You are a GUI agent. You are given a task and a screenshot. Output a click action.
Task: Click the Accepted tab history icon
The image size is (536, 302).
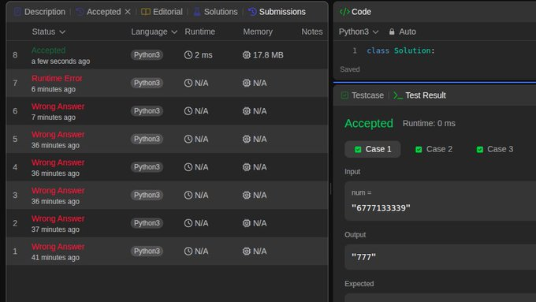coord(80,12)
